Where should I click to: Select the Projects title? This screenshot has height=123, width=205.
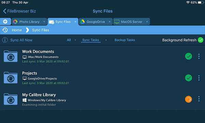point(29,73)
